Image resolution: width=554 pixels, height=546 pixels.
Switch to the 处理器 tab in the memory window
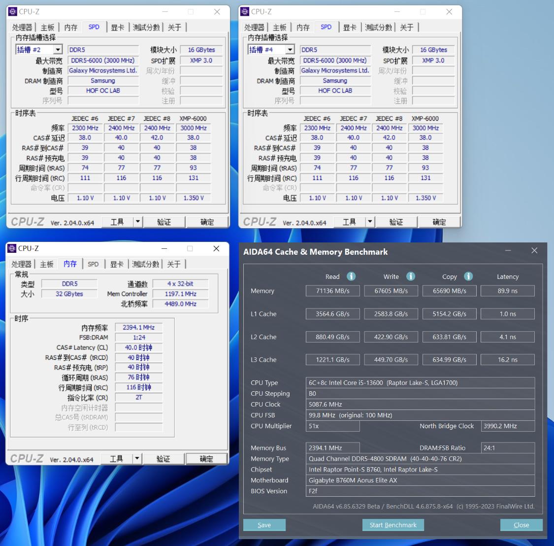click(x=22, y=264)
